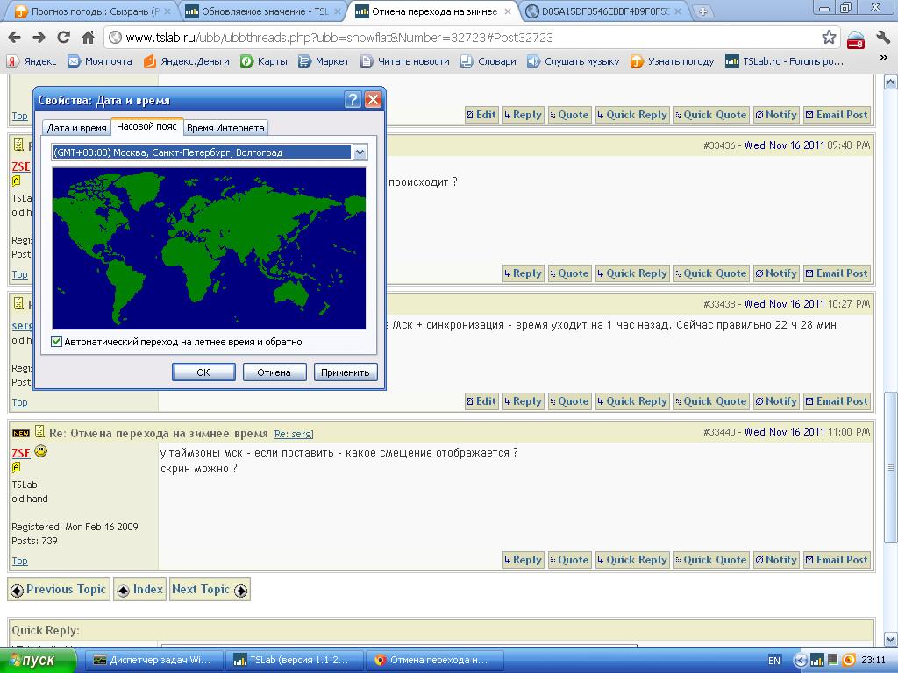
Task: Open the new tab button
Action: pyautogui.click(x=702, y=12)
